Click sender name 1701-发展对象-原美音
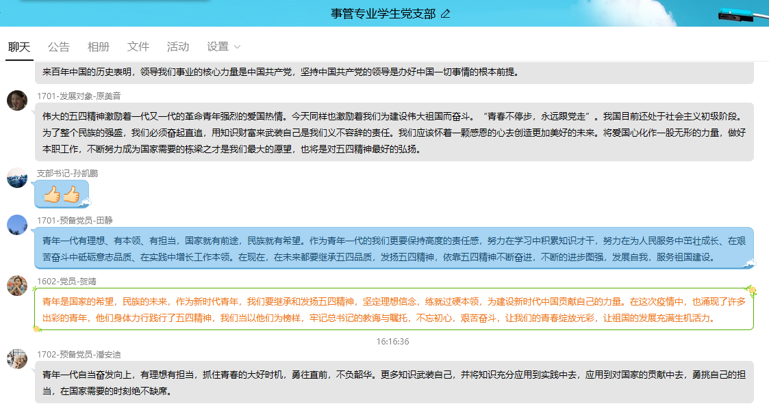The image size is (769, 406). coord(79,96)
